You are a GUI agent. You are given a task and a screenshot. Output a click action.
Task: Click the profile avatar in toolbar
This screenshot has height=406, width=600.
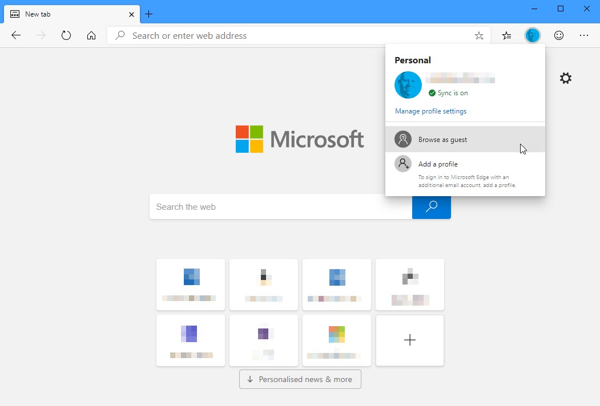(532, 35)
